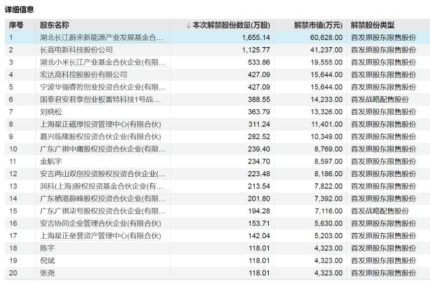Select share count cell 153.71

click(259, 223)
